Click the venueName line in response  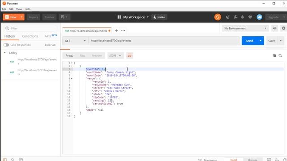(112, 85)
